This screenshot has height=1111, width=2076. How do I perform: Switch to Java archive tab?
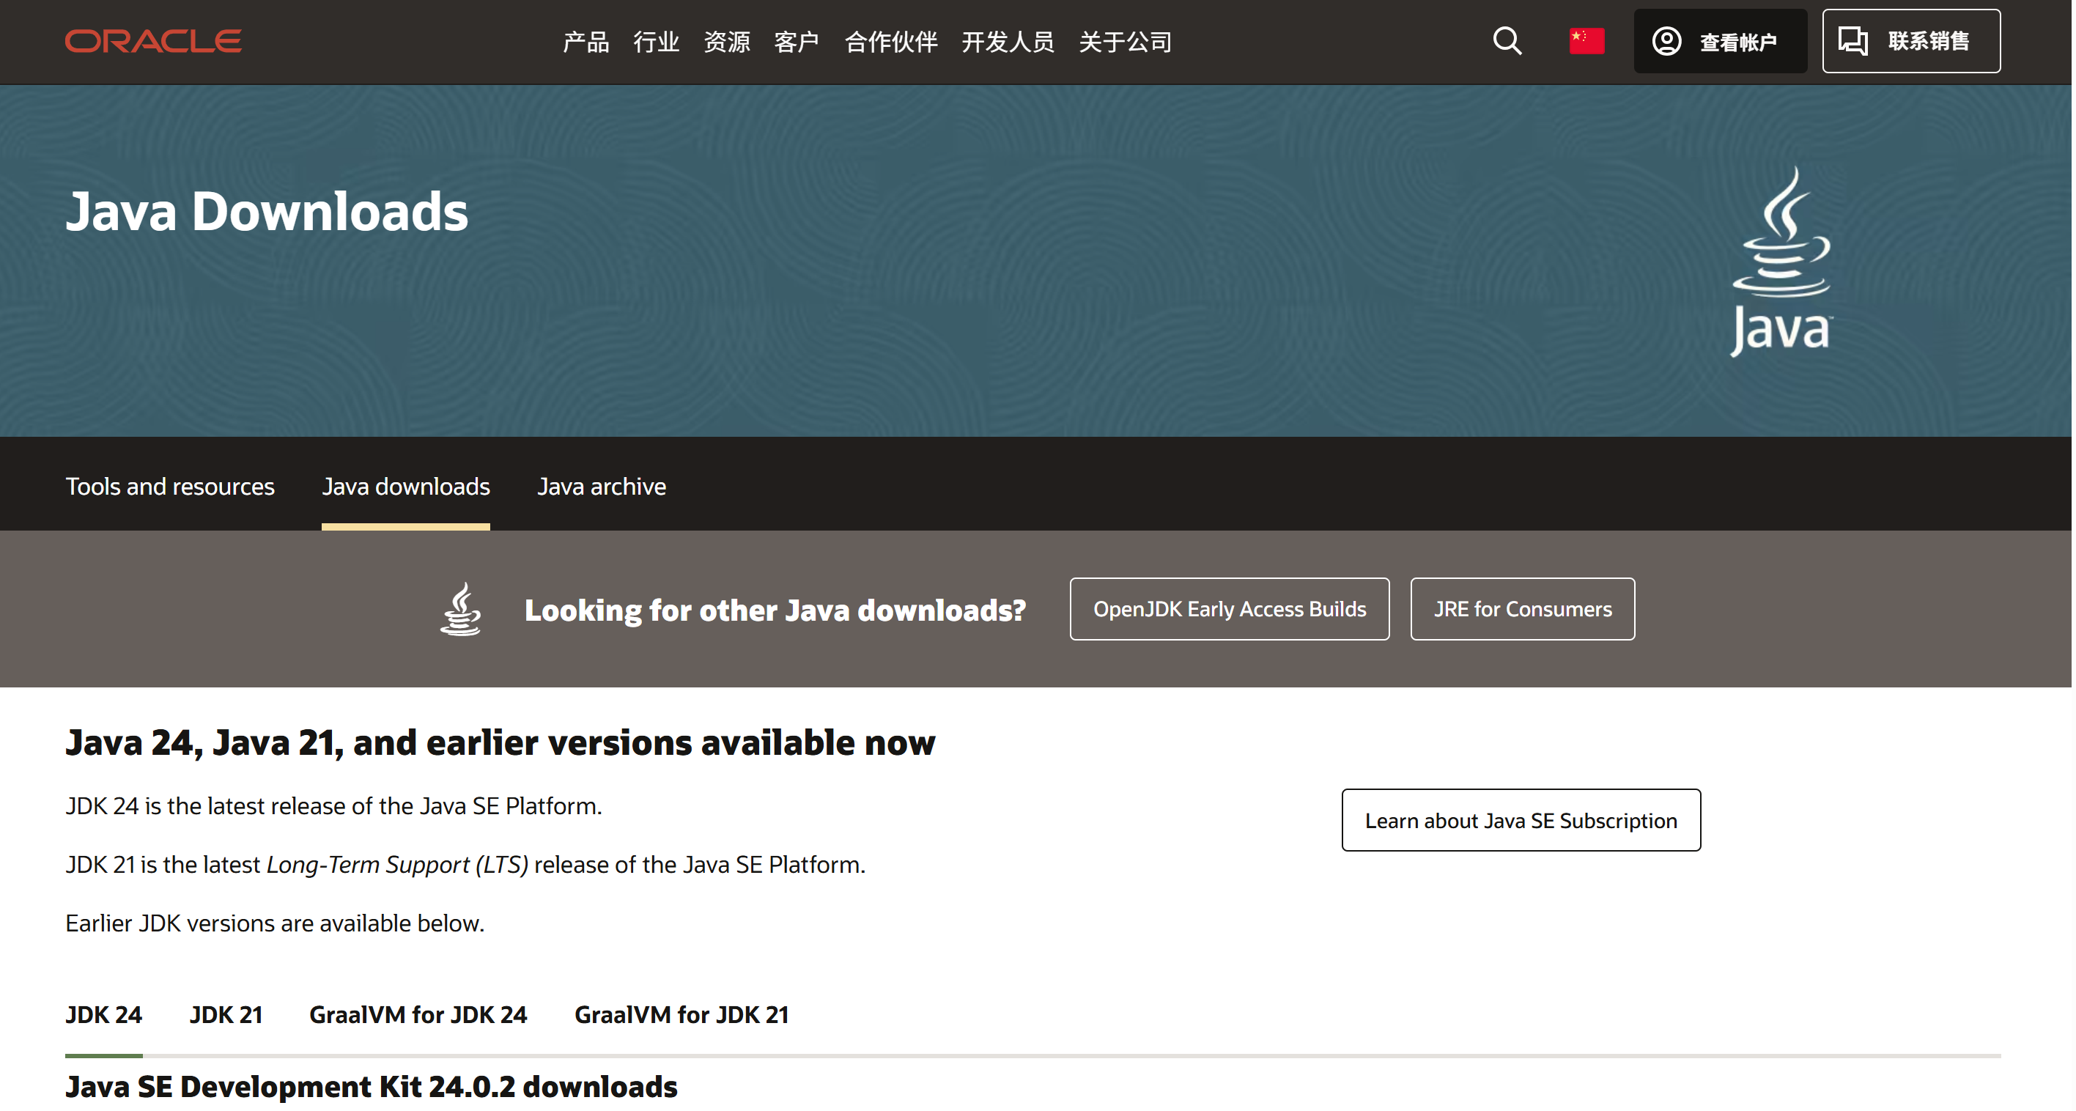[601, 486]
